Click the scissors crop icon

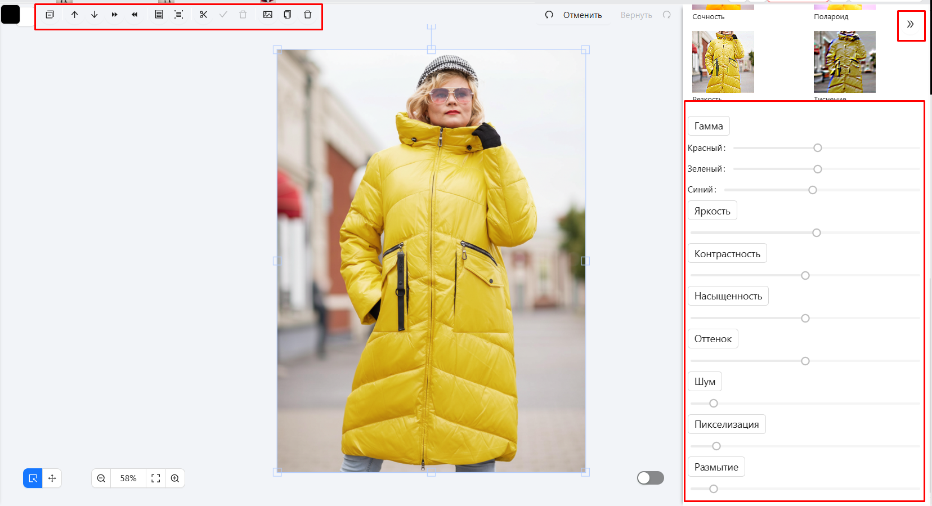tap(203, 15)
